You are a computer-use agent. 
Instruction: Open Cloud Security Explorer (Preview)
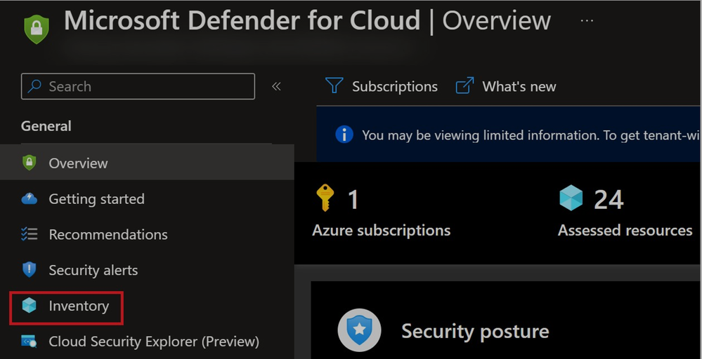click(154, 341)
